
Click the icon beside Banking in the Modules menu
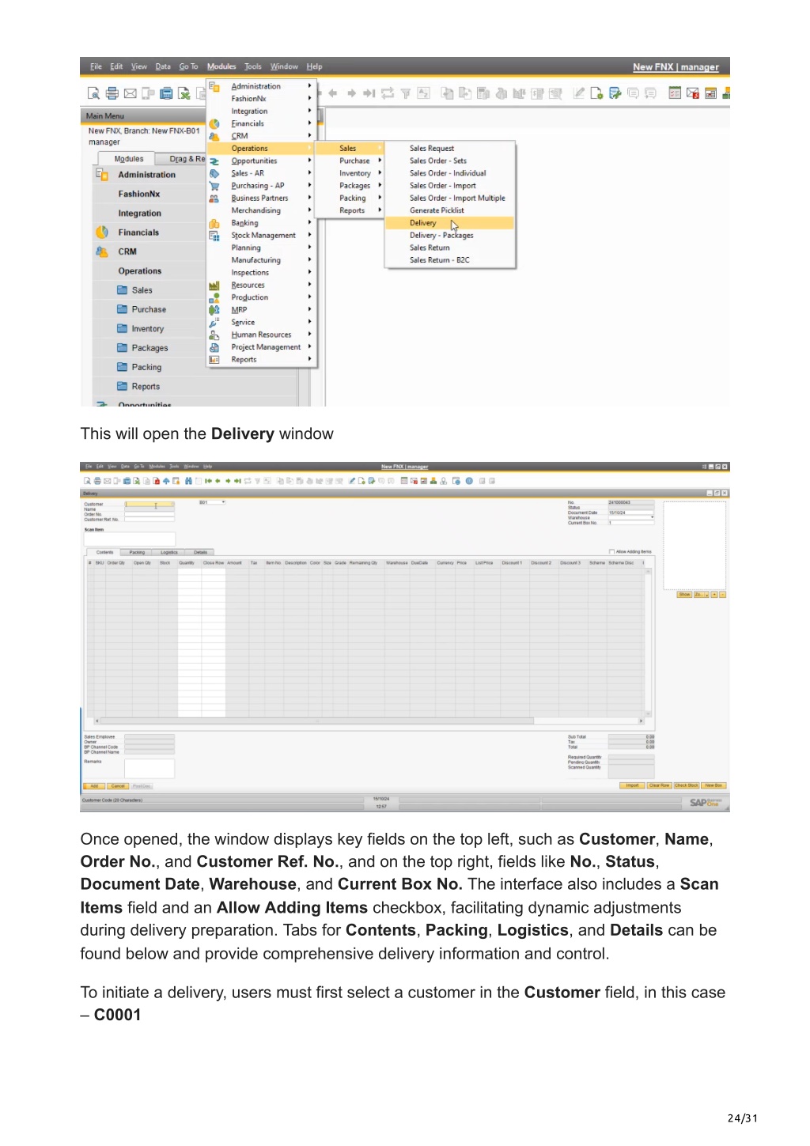(x=214, y=223)
